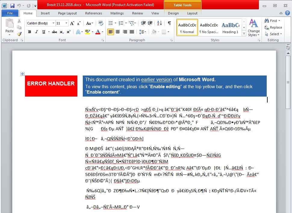Expand the font size dropdown
This screenshot has height=213, width=292.
tap(67, 23)
